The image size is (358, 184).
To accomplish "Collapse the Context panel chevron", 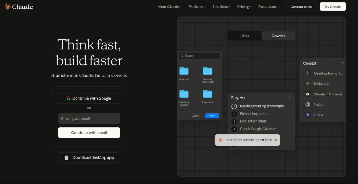I will point(342,63).
